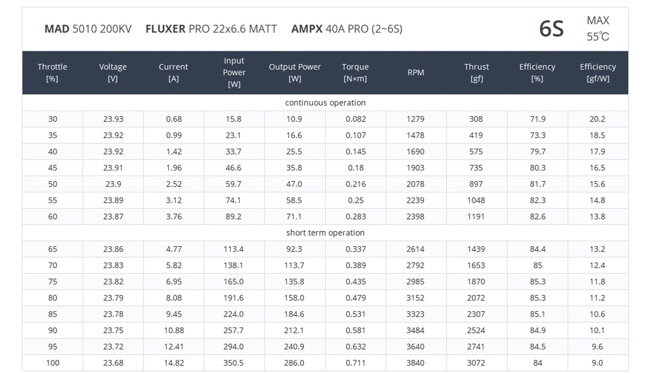Click the large 6S battery label

(x=551, y=29)
